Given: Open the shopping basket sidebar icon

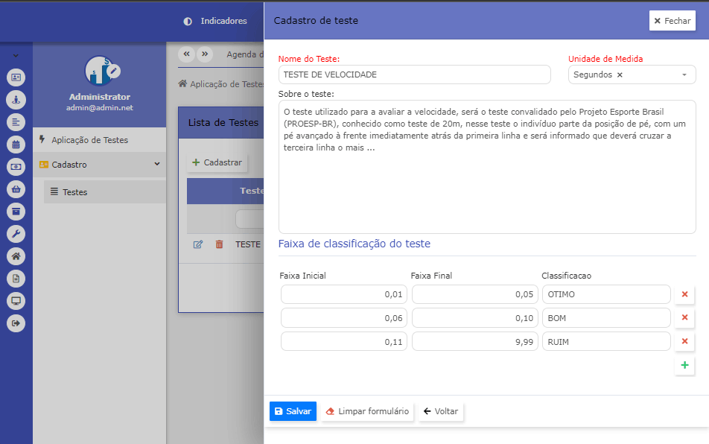Looking at the screenshot, I should pos(16,189).
